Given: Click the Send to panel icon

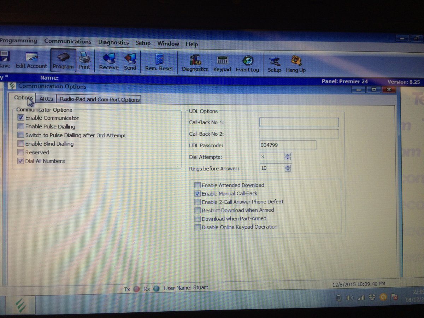Looking at the screenshot, I should 130,61.
